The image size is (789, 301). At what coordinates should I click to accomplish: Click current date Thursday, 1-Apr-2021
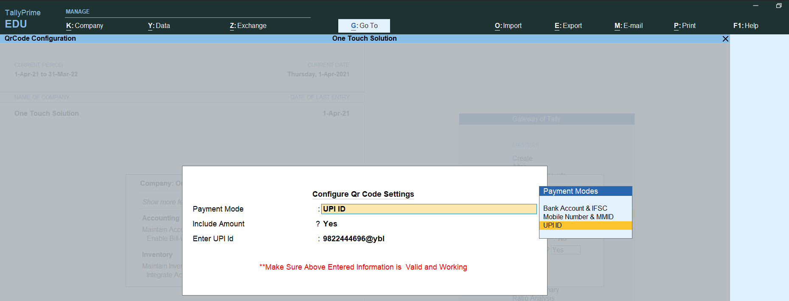[x=318, y=74]
